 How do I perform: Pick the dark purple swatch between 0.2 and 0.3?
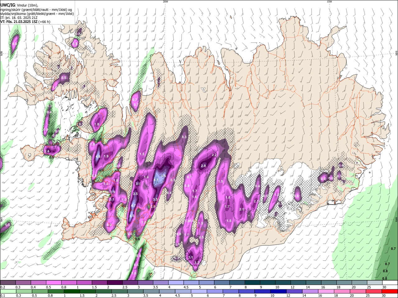coord(8,283)
